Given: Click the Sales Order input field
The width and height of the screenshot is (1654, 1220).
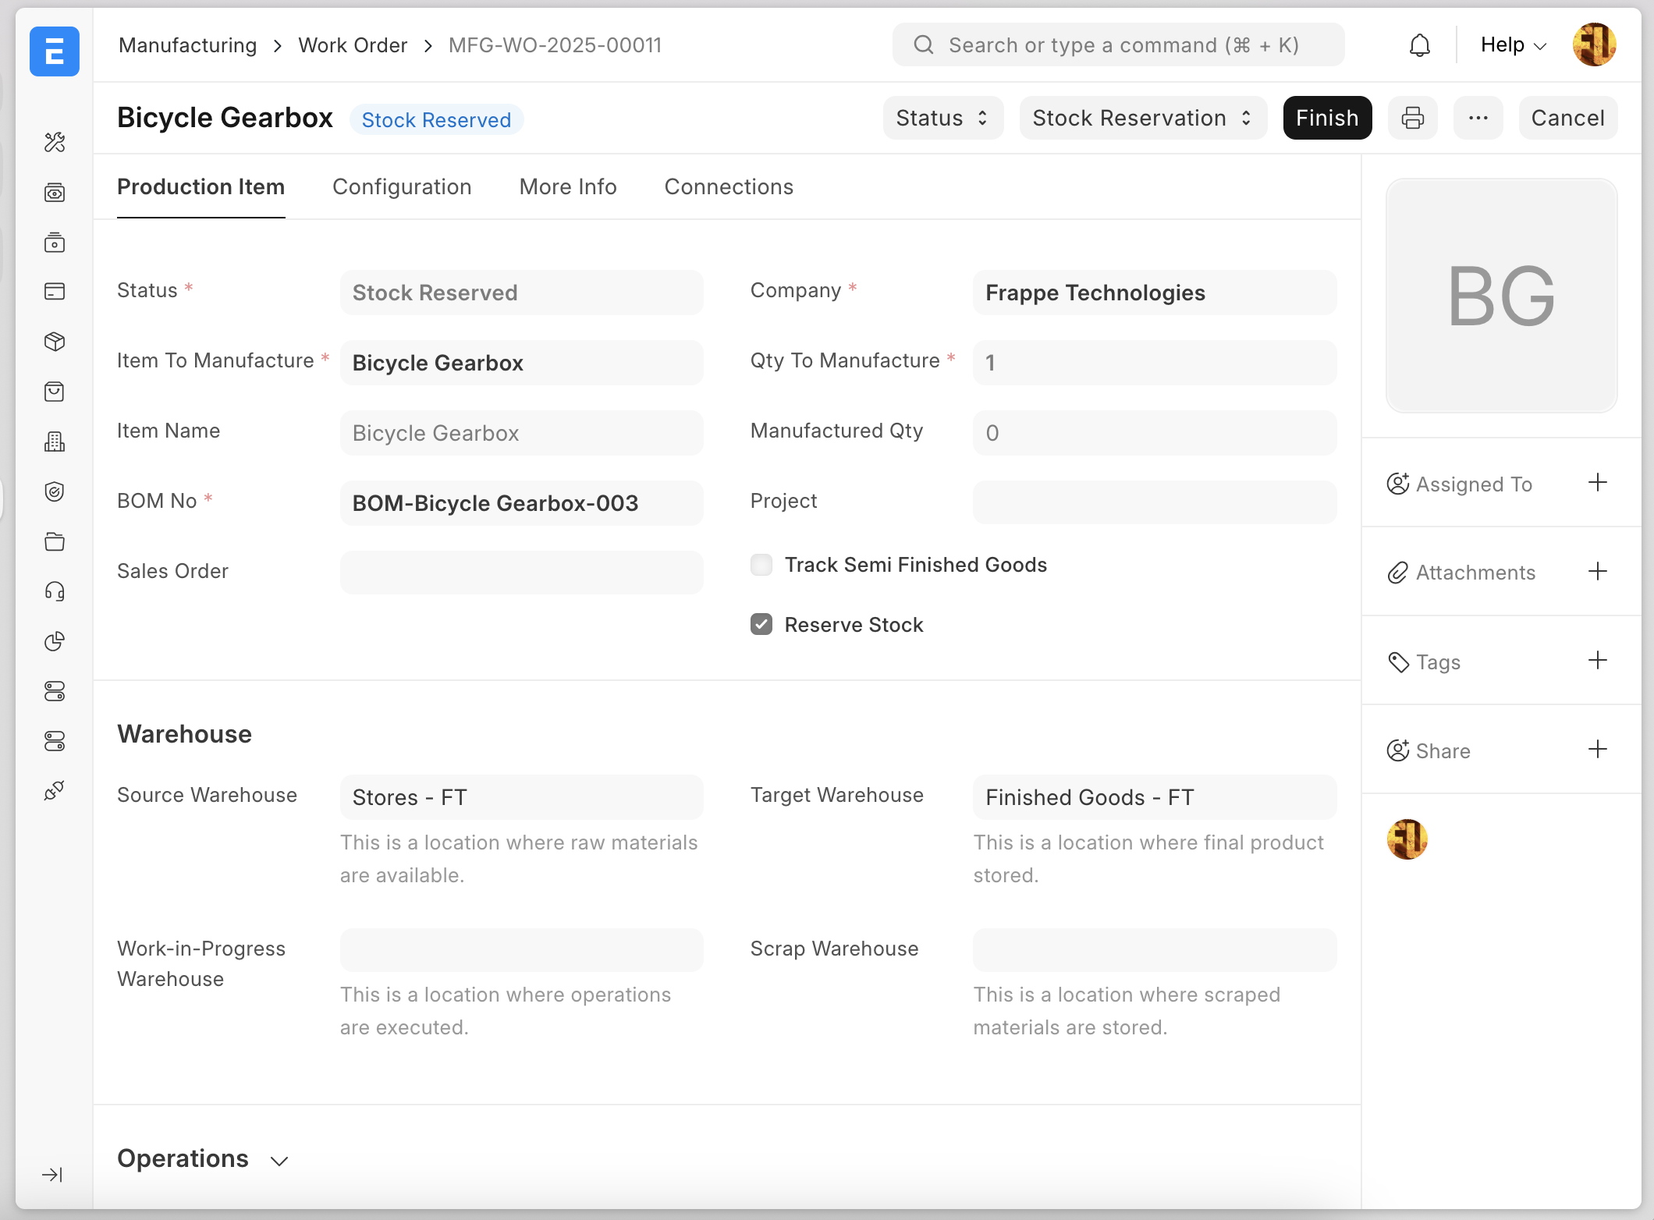Looking at the screenshot, I should [521, 573].
